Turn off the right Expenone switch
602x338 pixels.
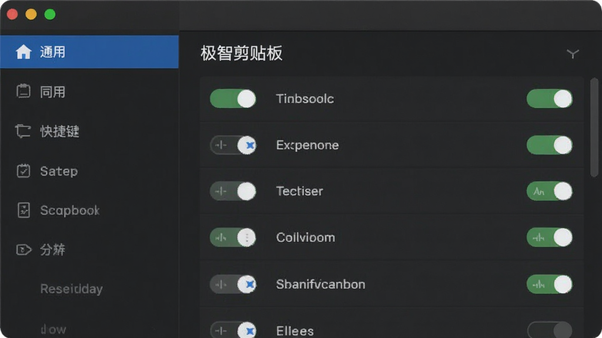550,146
